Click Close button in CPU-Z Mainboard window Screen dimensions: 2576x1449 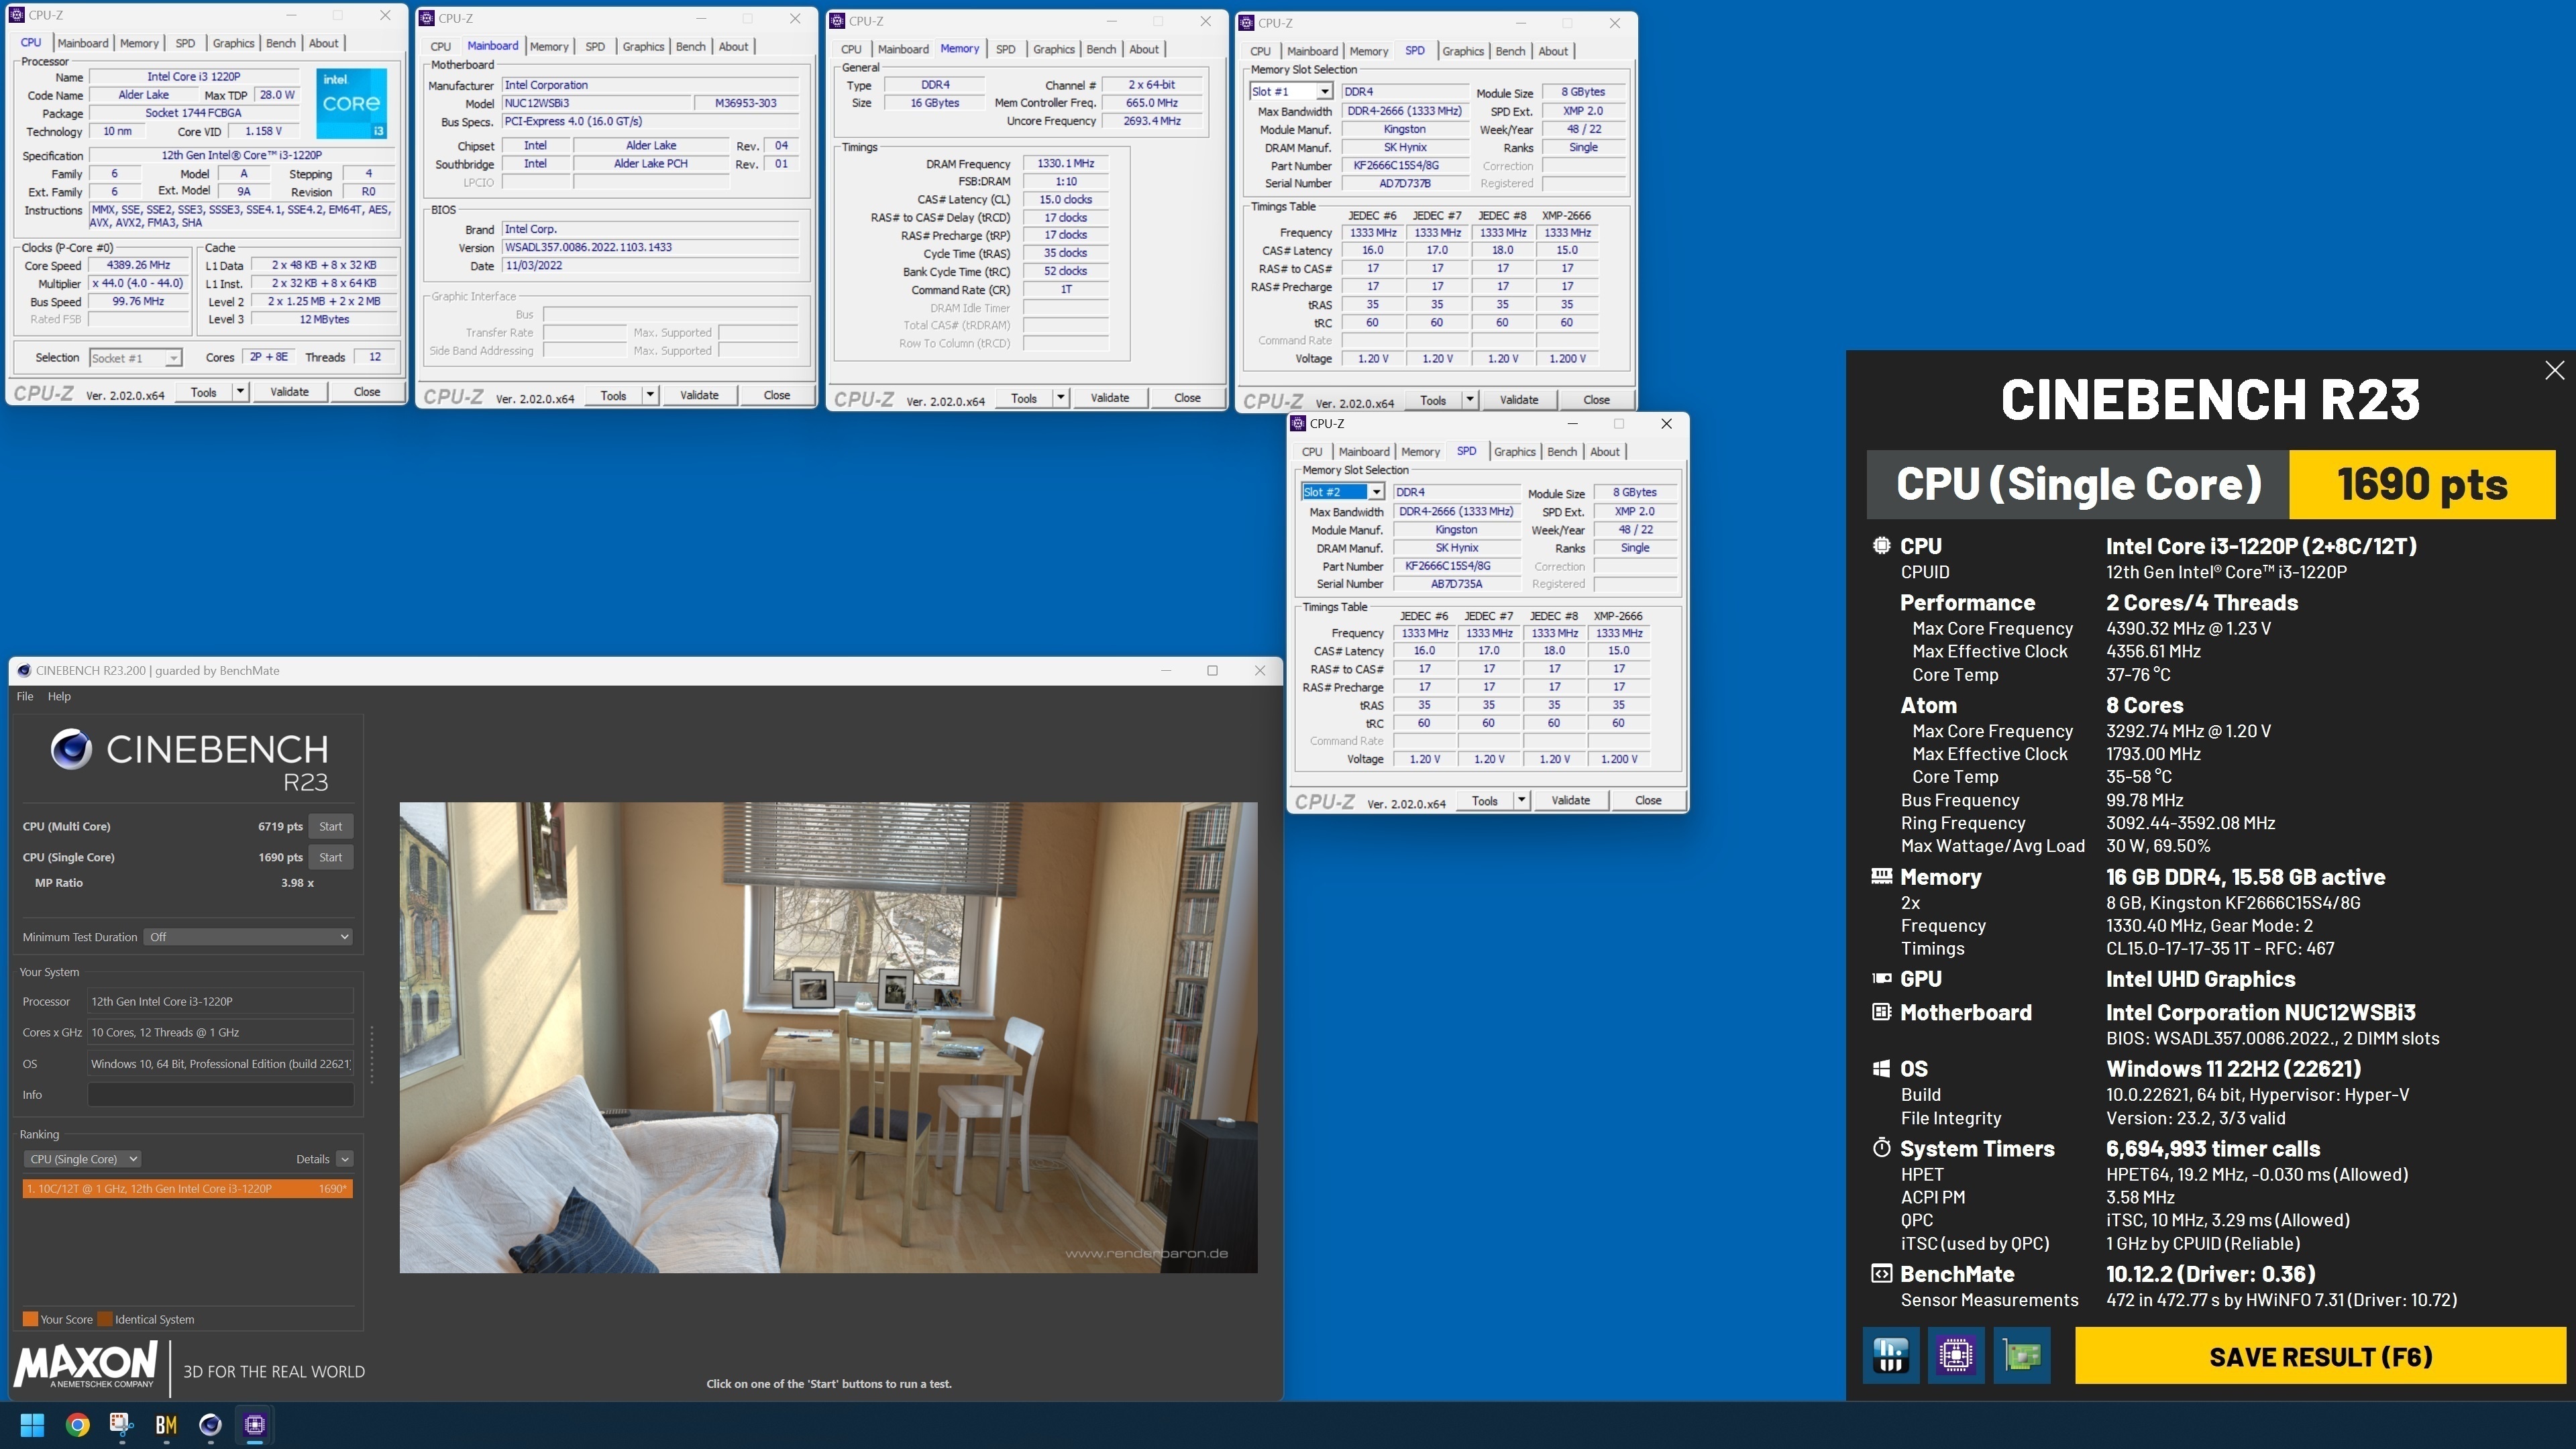click(x=777, y=395)
